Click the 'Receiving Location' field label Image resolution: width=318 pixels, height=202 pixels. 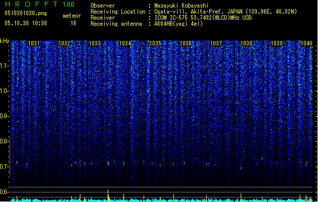tap(118, 12)
